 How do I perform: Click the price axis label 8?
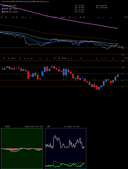(122, 81)
